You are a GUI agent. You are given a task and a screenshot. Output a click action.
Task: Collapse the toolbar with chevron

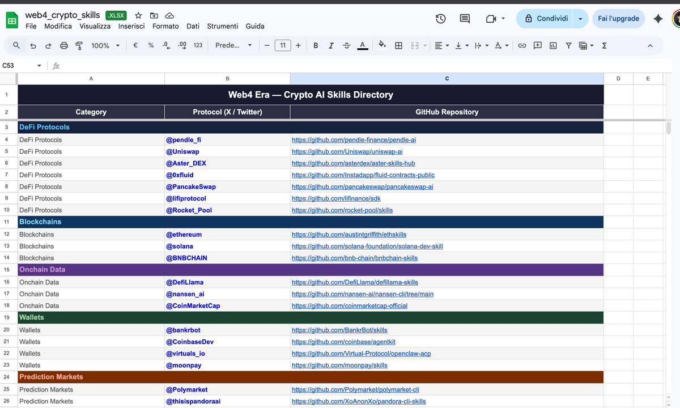click(x=650, y=45)
